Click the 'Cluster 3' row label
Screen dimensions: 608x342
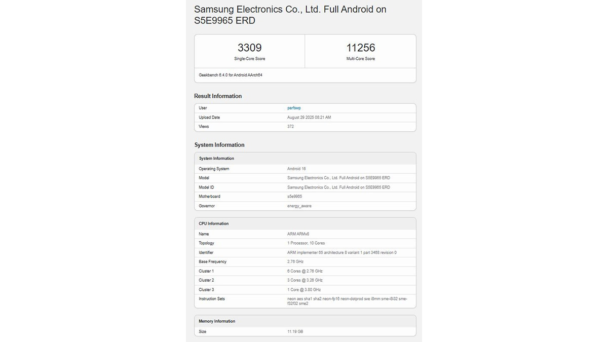click(206, 290)
